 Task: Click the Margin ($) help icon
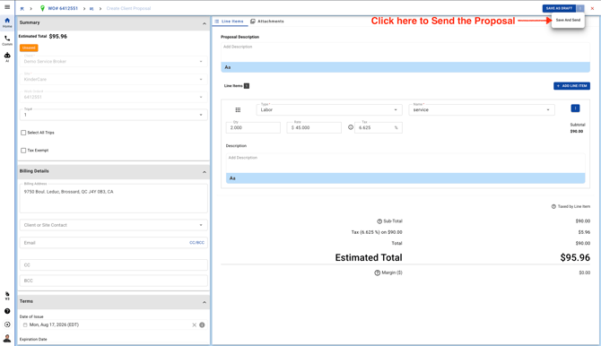[x=377, y=272]
